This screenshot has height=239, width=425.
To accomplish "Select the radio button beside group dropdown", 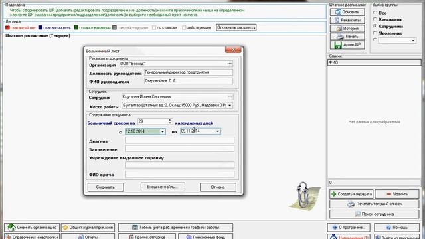I will pos(375,40).
